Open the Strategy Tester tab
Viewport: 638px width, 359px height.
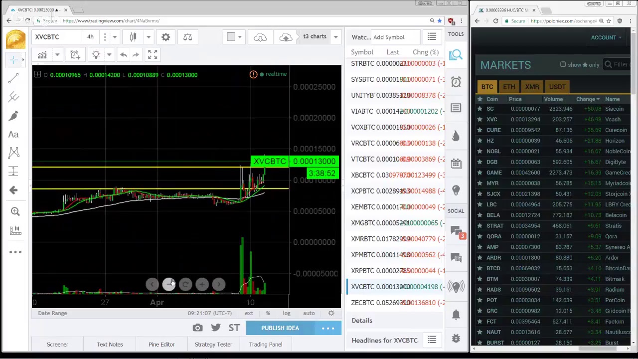pos(213,344)
